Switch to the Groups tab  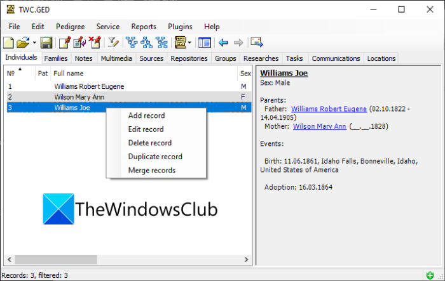pyautogui.click(x=225, y=58)
